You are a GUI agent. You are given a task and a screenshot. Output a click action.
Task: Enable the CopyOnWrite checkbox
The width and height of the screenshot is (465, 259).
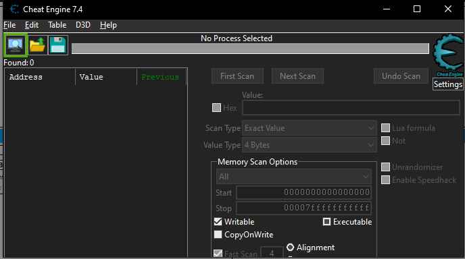(218, 235)
